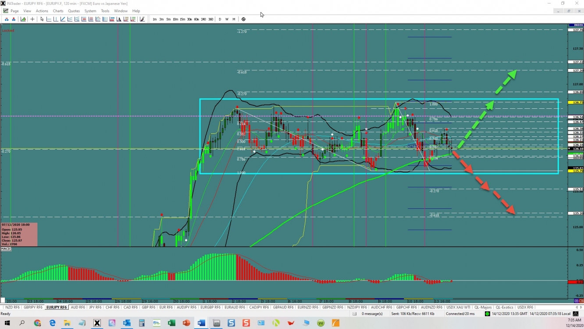Screen dimensions: 584x329
Task: Click the vertical bars time-zone drawing tool
Action: (105, 19)
